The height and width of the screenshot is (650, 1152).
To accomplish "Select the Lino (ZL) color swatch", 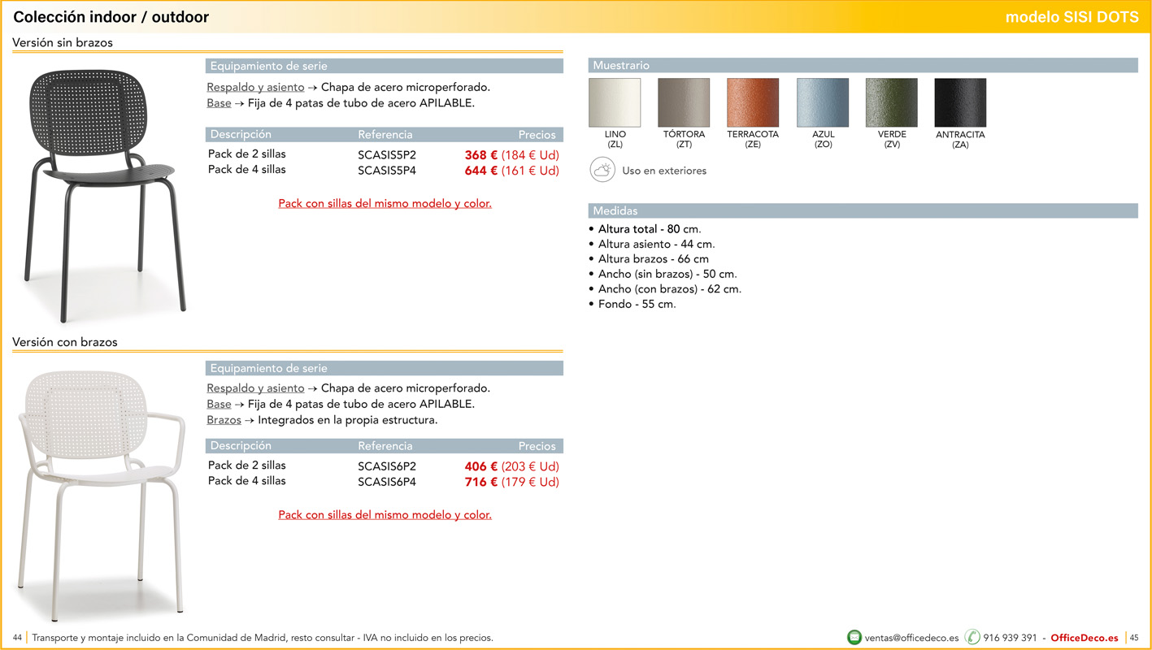I will 615,103.
